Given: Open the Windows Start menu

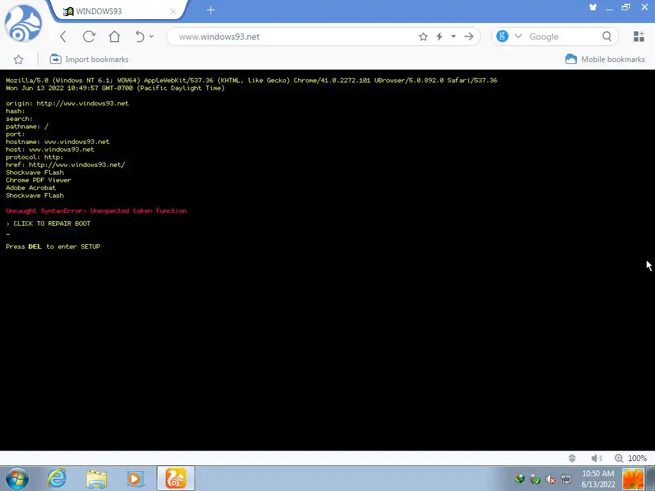Looking at the screenshot, I should (x=17, y=478).
